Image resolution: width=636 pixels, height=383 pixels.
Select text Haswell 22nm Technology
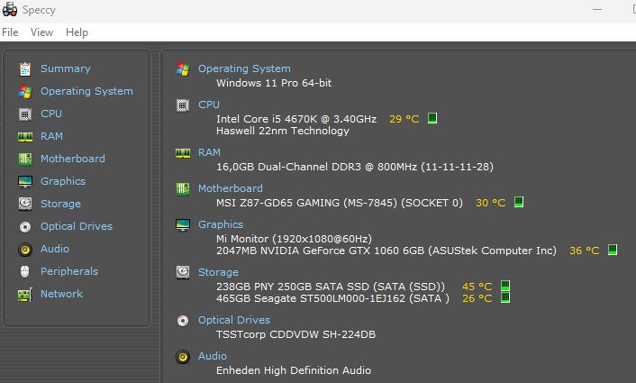[x=283, y=131]
